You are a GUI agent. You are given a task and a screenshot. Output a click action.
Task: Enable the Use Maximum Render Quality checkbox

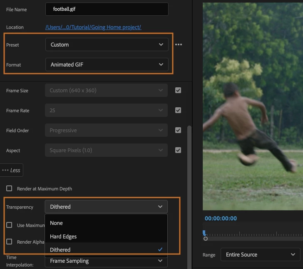[x=9, y=225]
